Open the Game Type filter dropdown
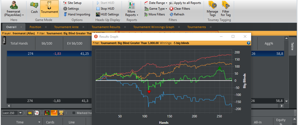The height and width of the screenshot is (125, 298). coord(155,9)
